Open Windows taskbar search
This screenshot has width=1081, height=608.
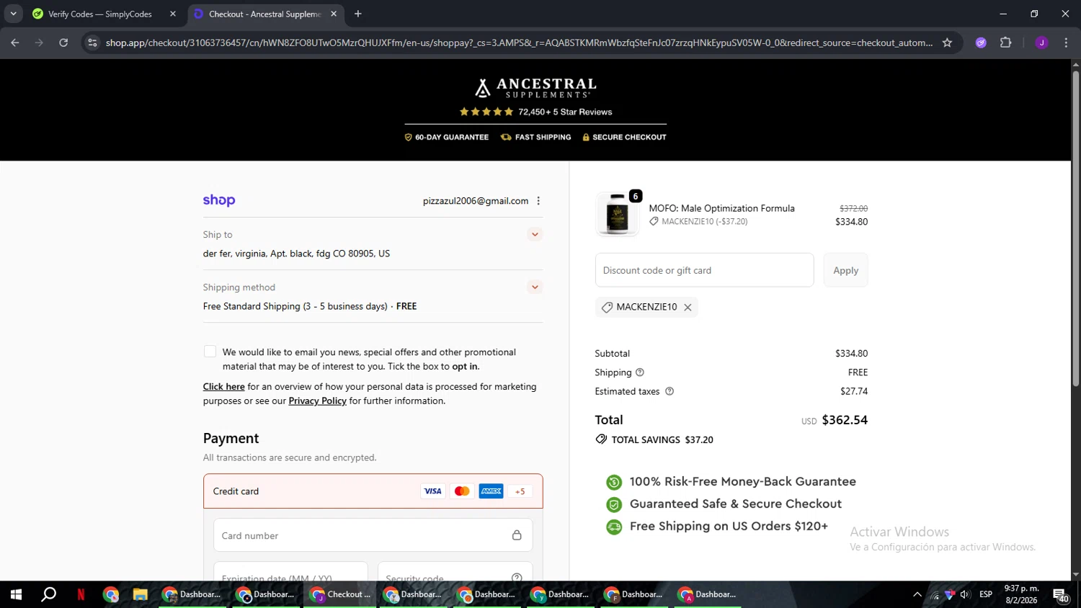click(x=48, y=594)
